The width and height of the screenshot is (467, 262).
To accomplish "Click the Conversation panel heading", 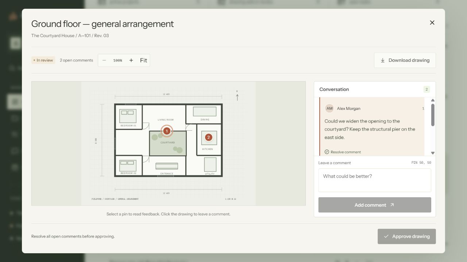I will tap(334, 90).
